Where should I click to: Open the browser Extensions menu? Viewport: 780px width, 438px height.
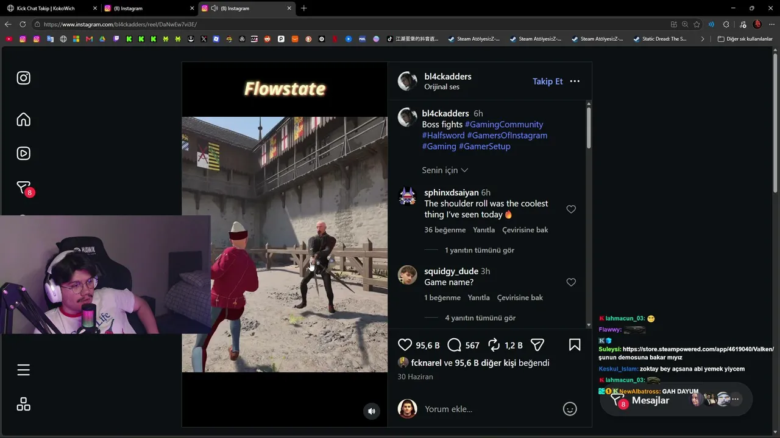pyautogui.click(x=726, y=24)
